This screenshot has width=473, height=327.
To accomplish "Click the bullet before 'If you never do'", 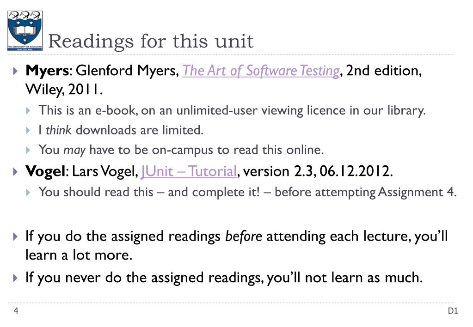I will pyautogui.click(x=15, y=278).
